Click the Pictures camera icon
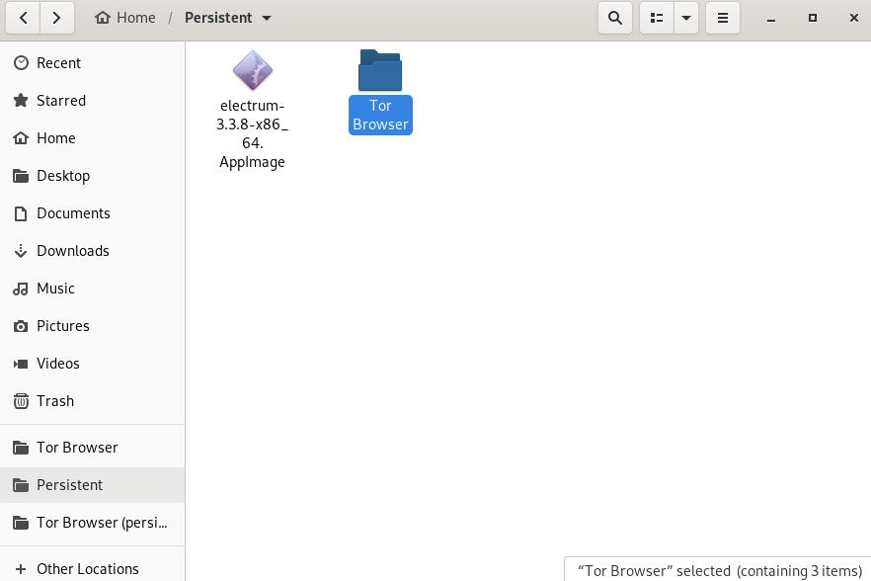 click(21, 326)
